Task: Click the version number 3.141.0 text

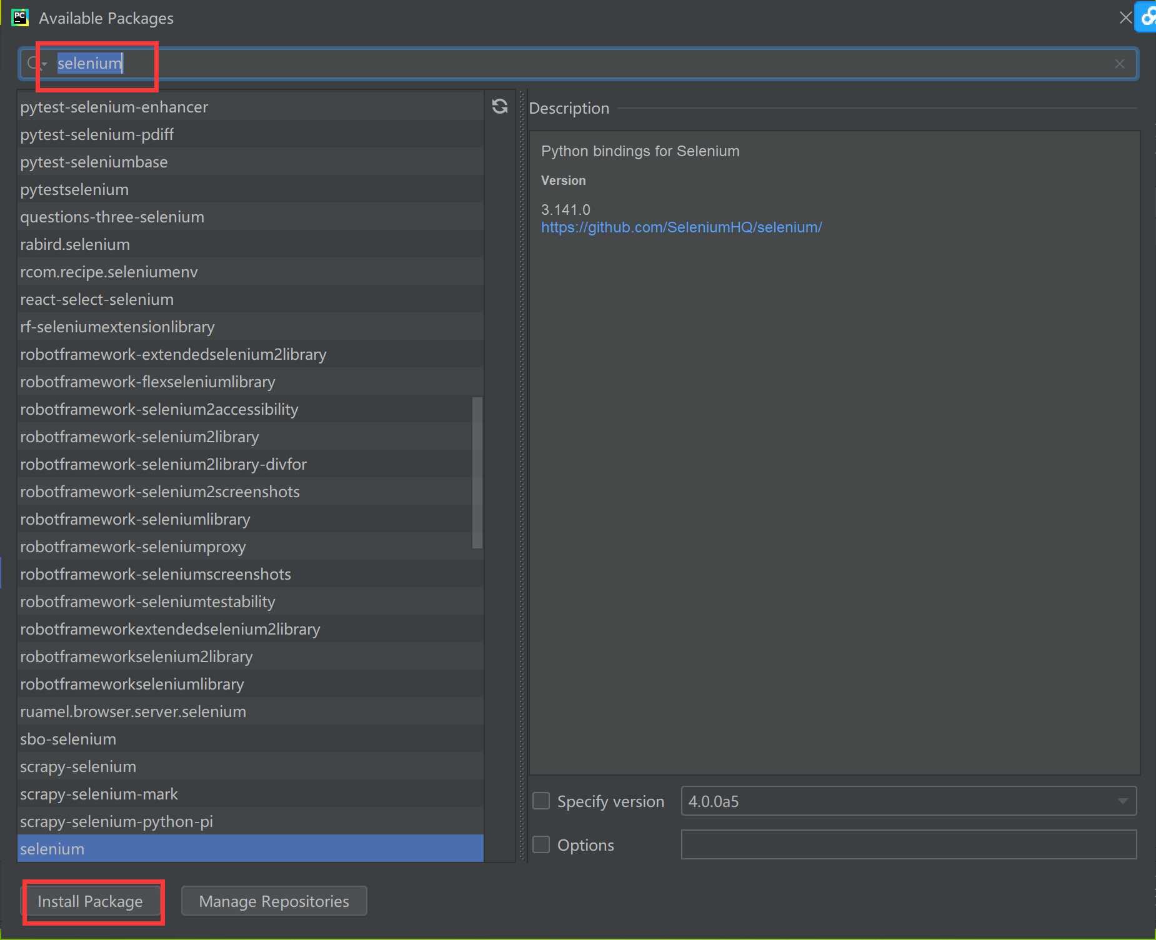Action: pyautogui.click(x=566, y=210)
